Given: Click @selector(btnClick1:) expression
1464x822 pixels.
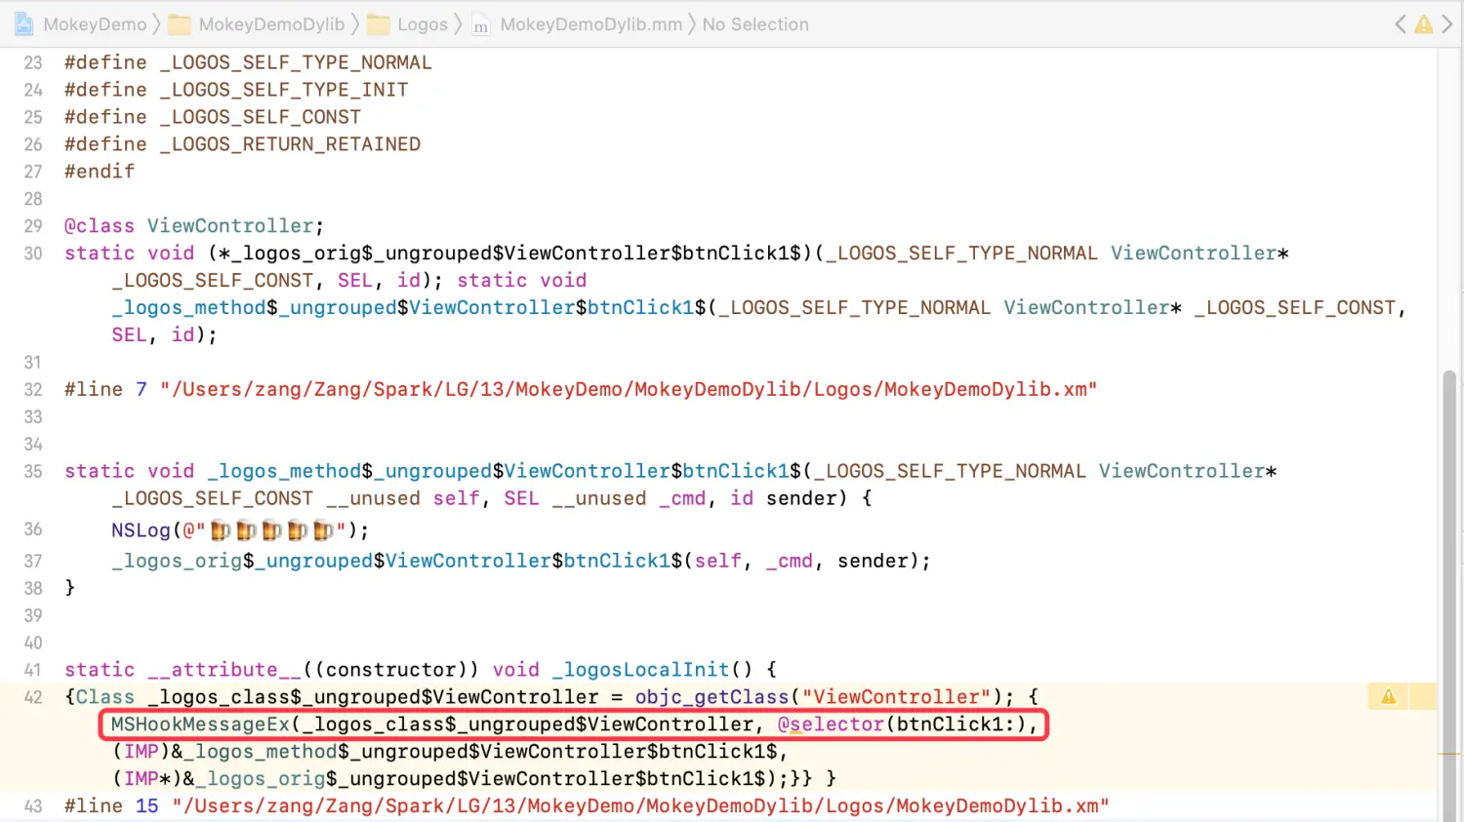Looking at the screenshot, I should point(901,724).
